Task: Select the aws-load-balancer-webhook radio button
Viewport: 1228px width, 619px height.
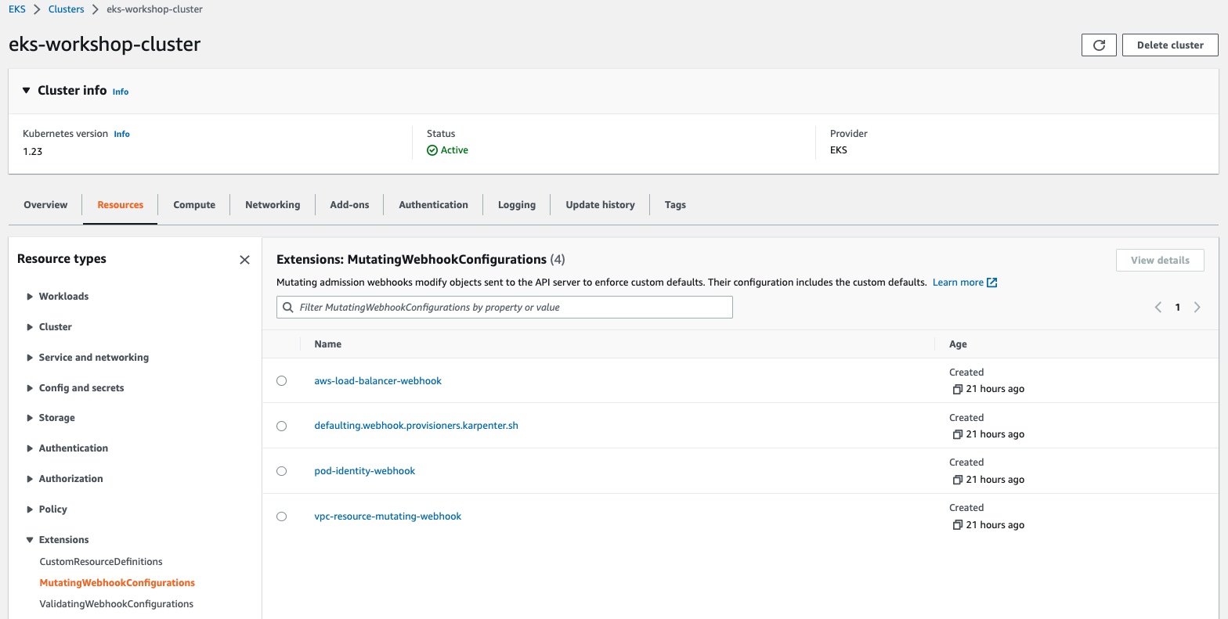Action: coord(282,381)
